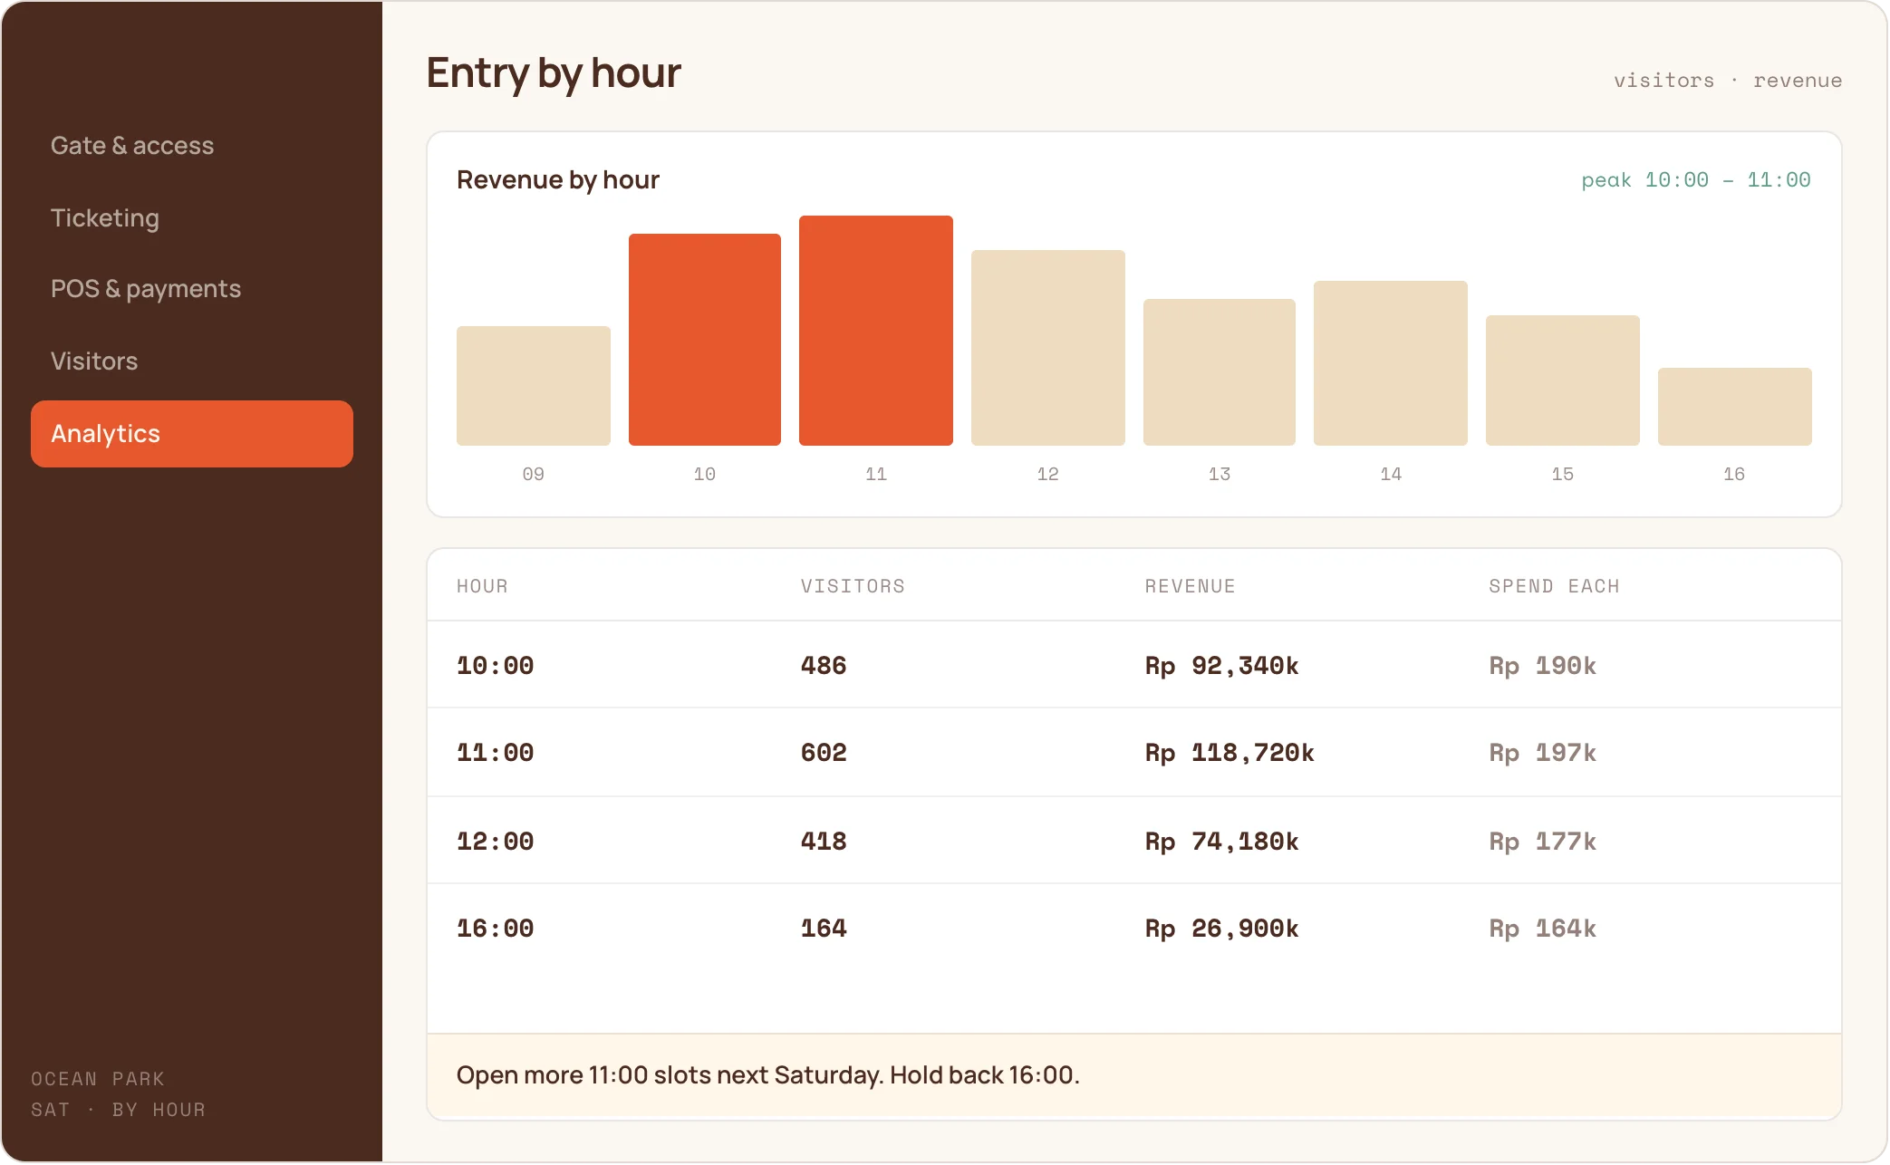Sort by the VISITORS column header

[853, 586]
